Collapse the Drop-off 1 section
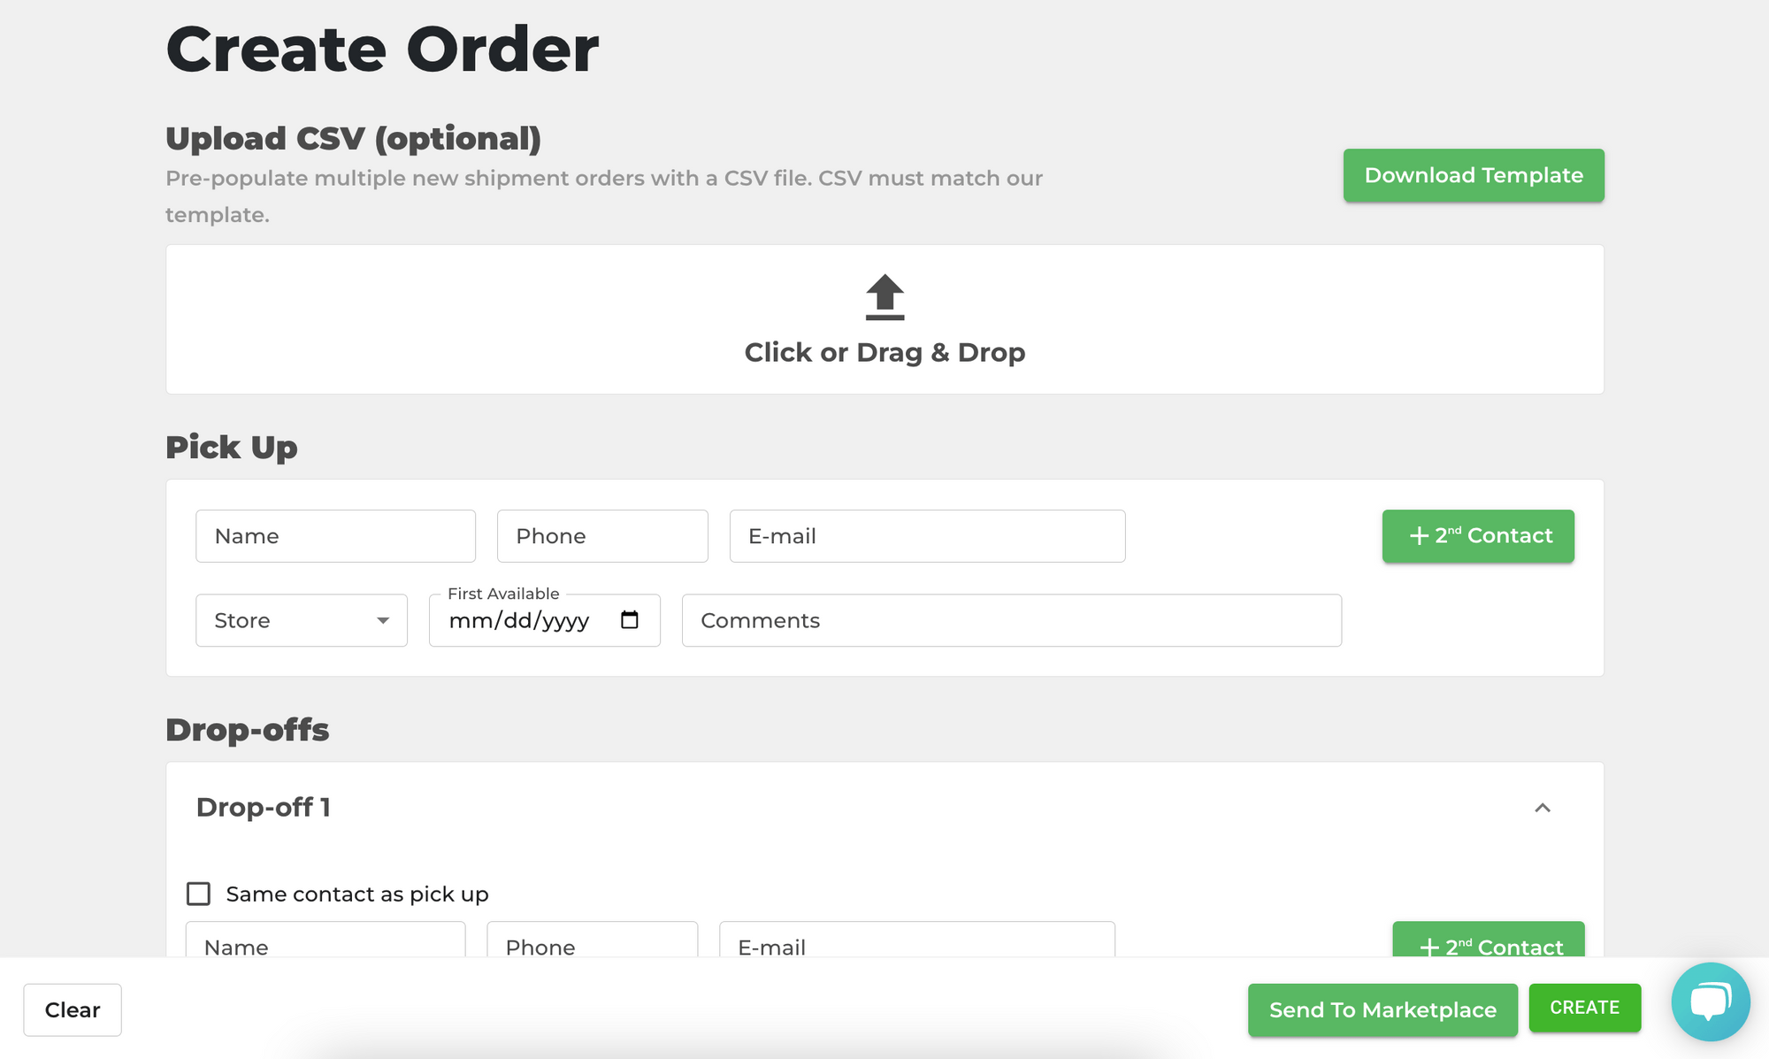This screenshot has width=1769, height=1059. point(1543,808)
